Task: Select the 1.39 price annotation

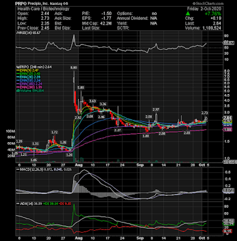Action: point(19,142)
